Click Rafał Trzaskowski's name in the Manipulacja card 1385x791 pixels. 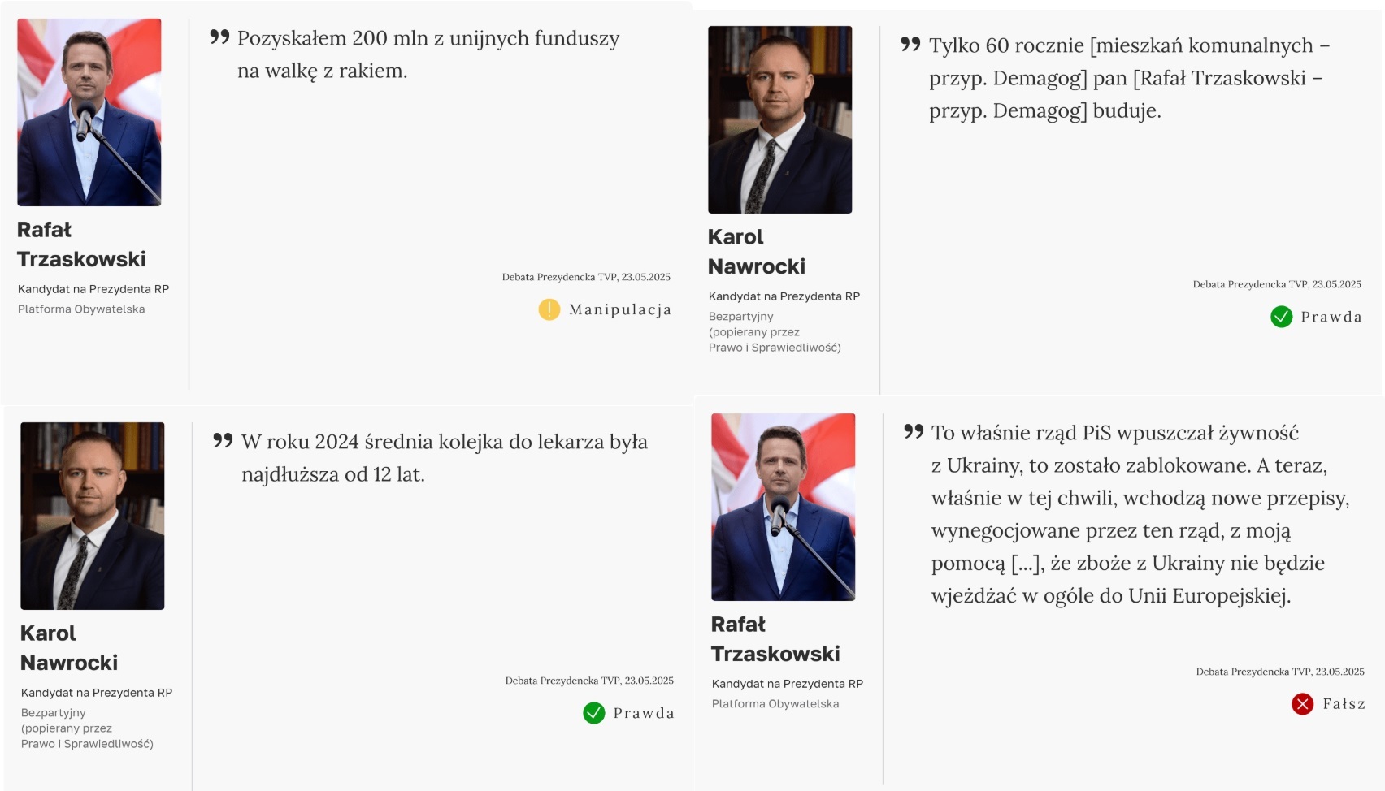click(81, 244)
